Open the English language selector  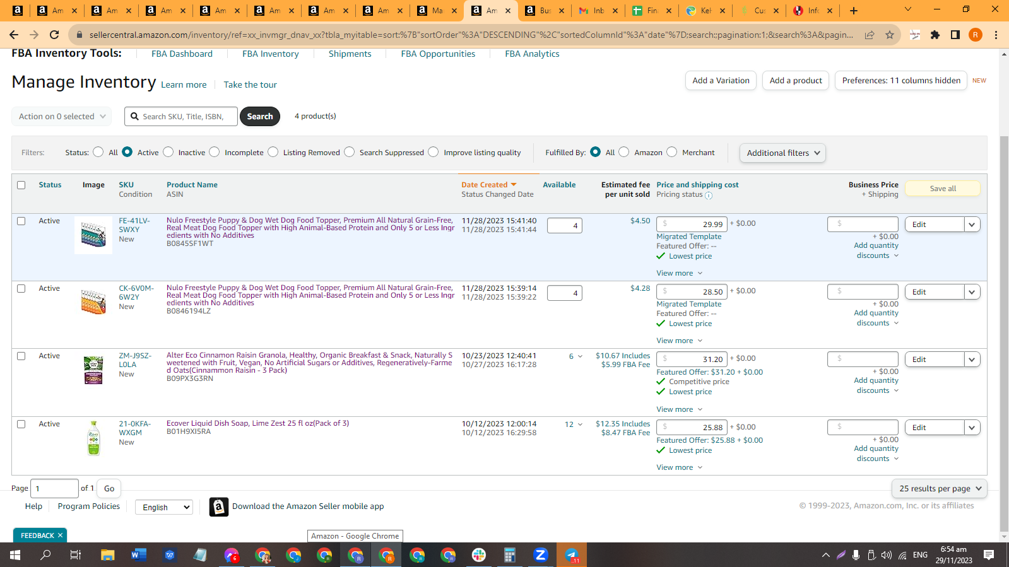pos(164,507)
